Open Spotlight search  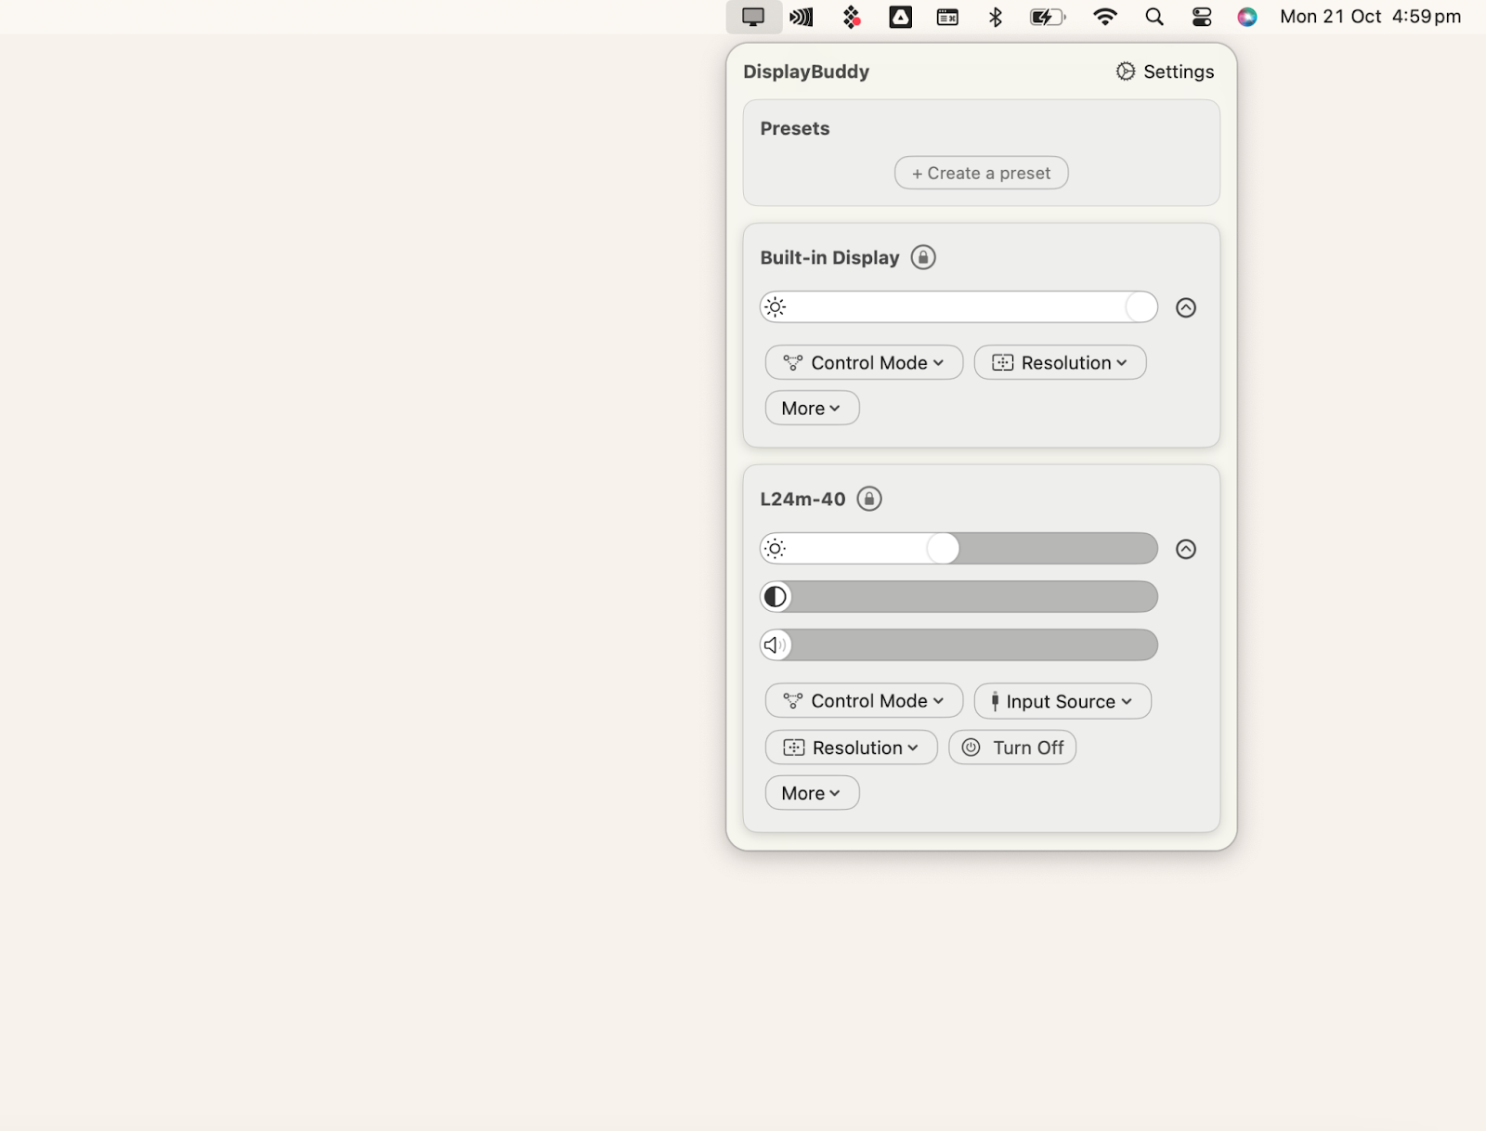1154,17
